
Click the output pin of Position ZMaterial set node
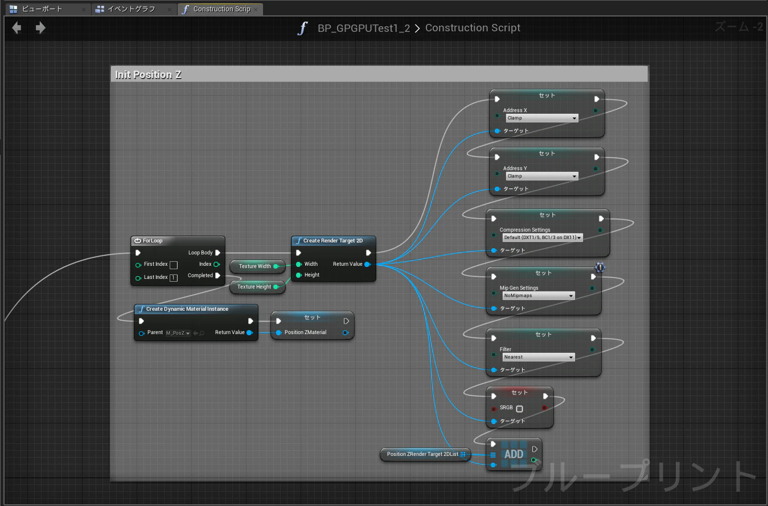coord(345,332)
